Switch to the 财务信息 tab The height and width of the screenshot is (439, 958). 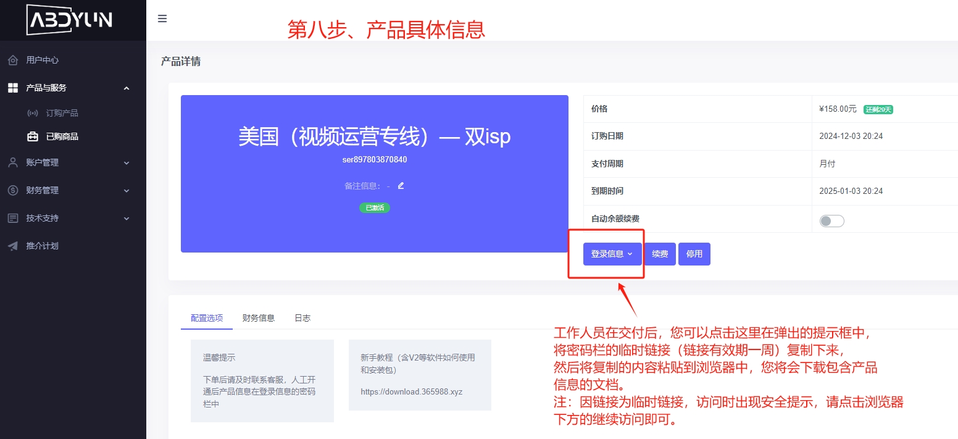258,318
